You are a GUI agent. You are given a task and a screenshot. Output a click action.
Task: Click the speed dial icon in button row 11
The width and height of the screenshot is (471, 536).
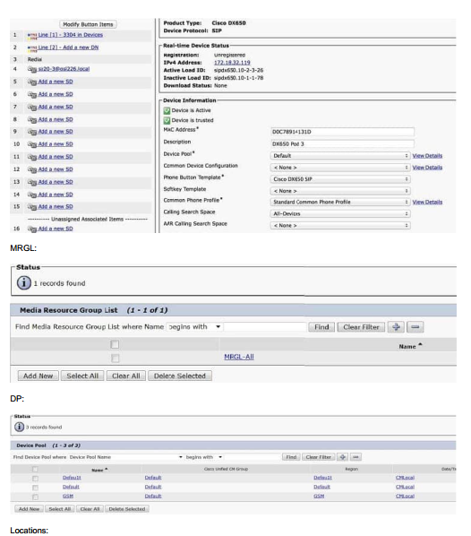(x=32, y=157)
